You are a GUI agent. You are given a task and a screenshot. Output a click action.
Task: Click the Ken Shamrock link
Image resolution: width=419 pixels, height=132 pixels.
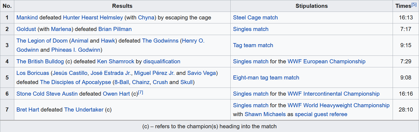[115, 61]
